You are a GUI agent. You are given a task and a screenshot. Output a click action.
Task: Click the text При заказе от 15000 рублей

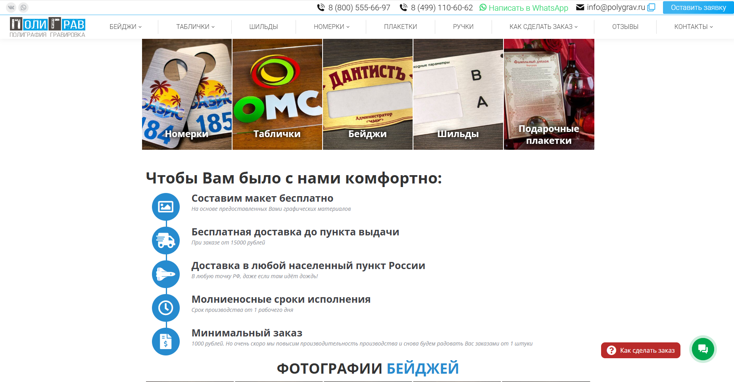click(228, 243)
